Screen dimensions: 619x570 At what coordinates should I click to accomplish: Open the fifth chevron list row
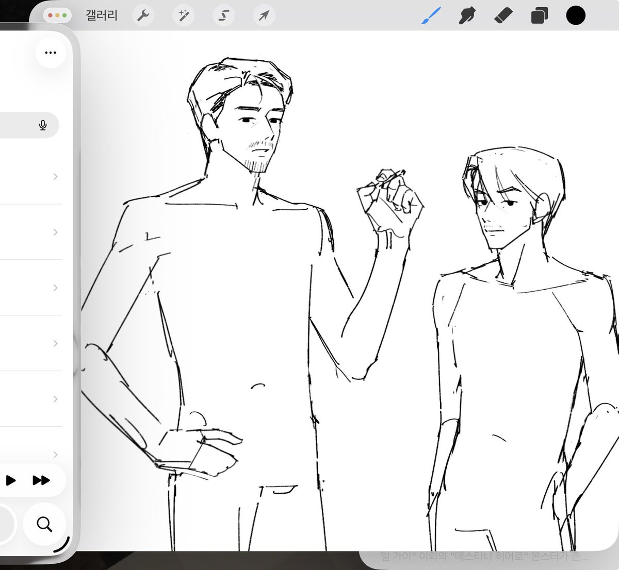click(31, 399)
